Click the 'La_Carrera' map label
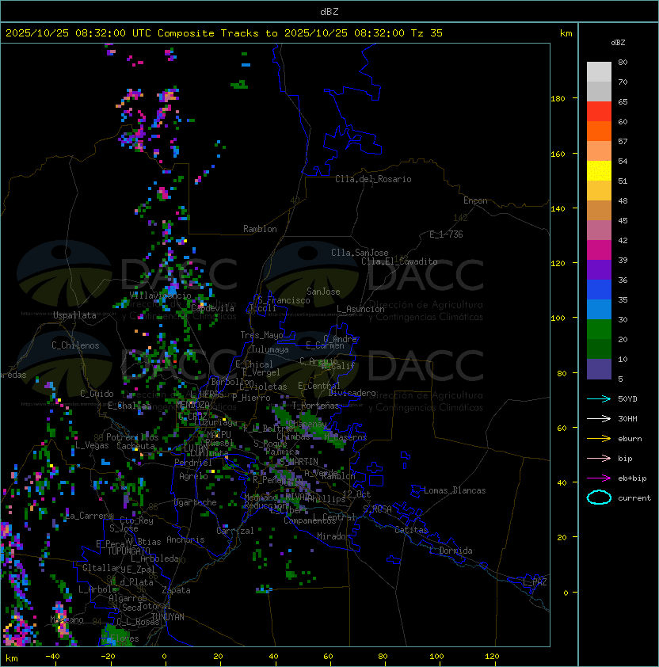 [x=89, y=516]
